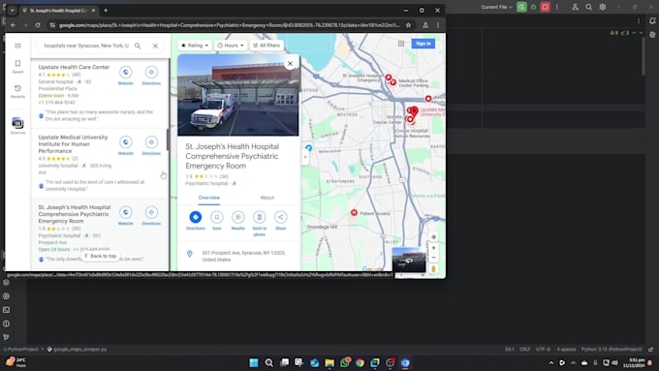Click the ambulance photo of the hospital
The height and width of the screenshot is (371, 659).
point(237,95)
